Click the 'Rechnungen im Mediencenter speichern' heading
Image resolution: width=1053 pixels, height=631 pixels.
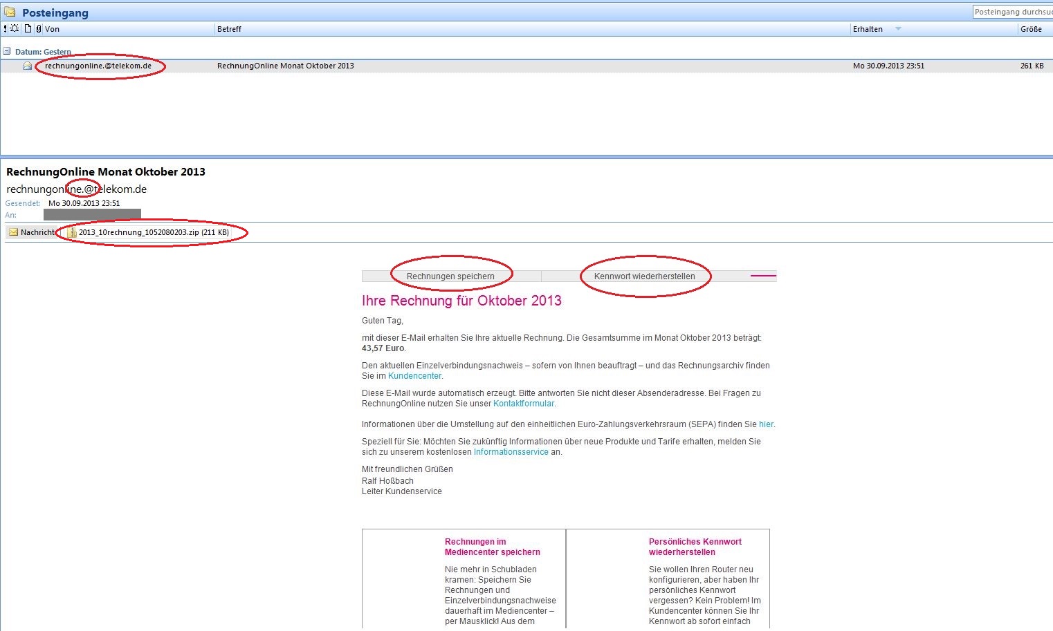493,547
